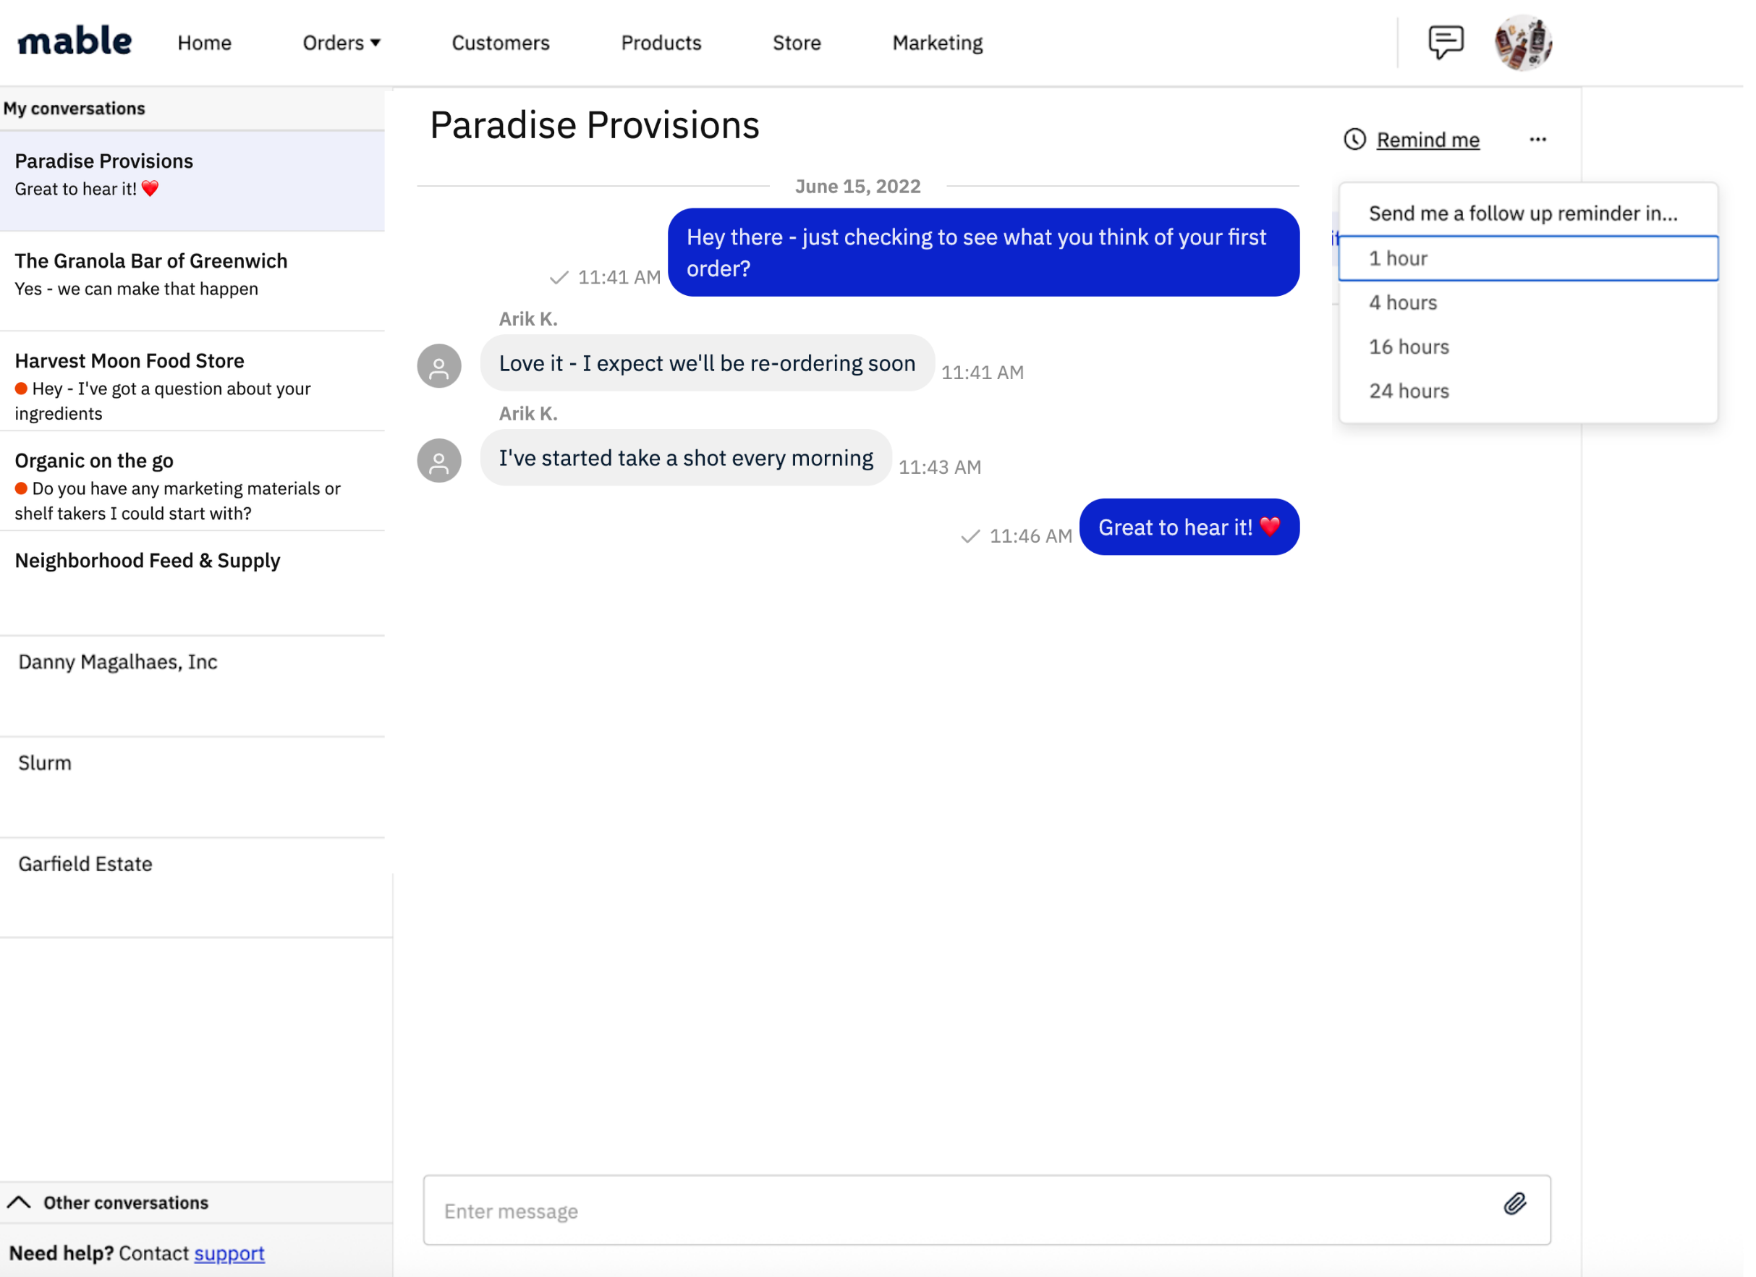1756x1277 pixels.
Task: Pick the 16 hours reminder option
Action: (1528, 346)
